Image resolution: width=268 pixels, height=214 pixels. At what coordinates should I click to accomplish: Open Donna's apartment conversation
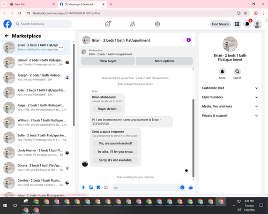coord(36,167)
